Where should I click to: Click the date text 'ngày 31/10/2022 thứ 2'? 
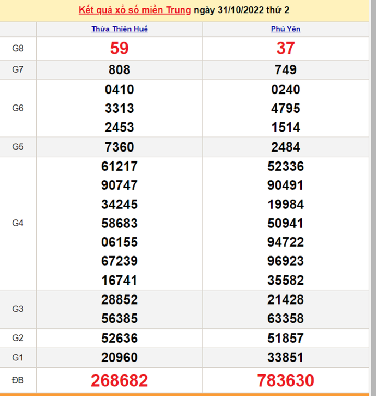[x=249, y=10]
